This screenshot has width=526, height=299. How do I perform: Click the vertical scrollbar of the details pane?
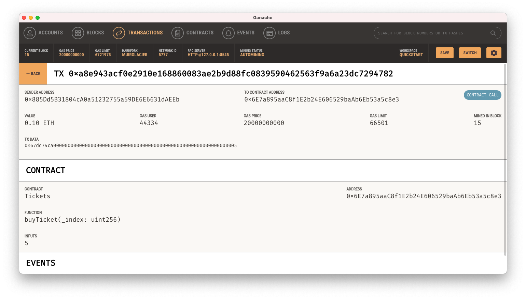pyautogui.click(x=505, y=159)
